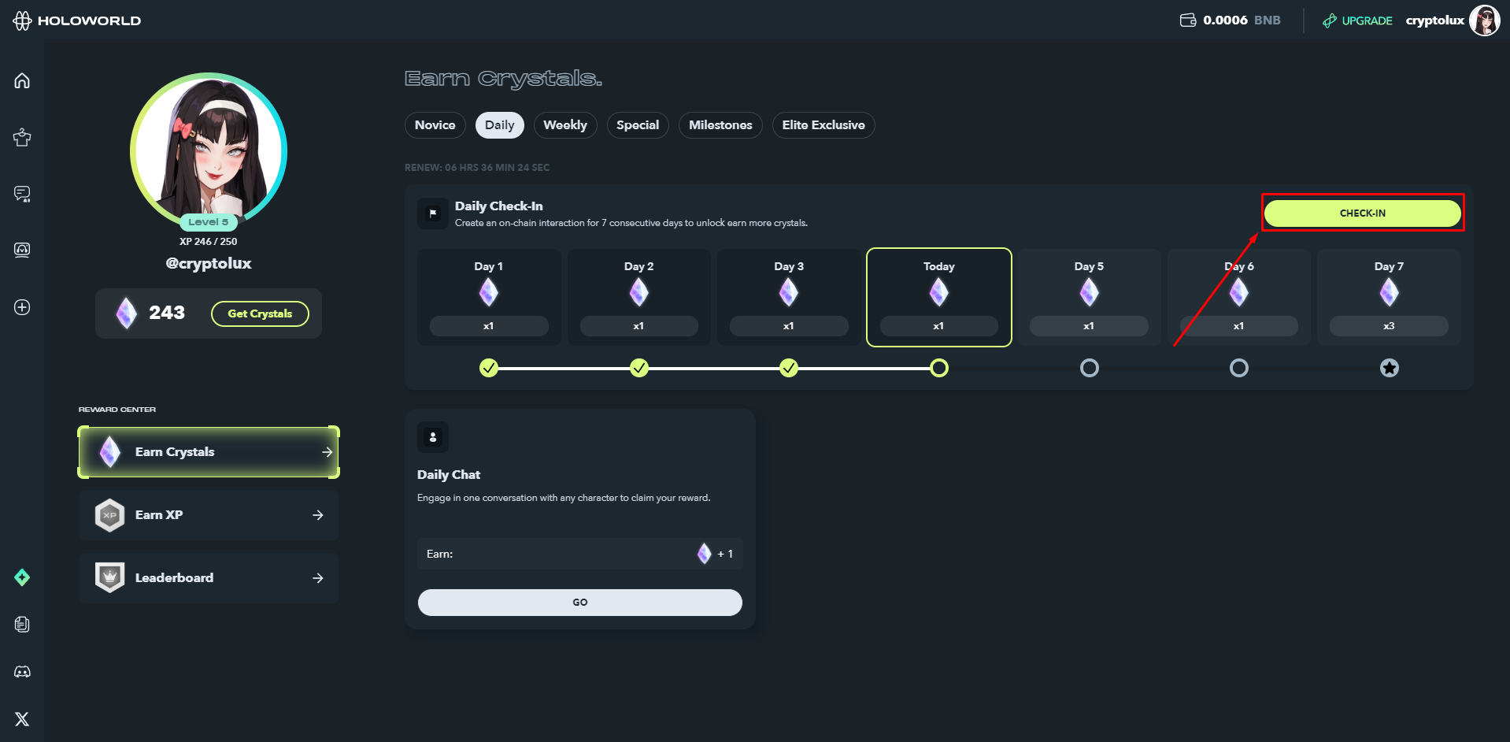
Task: Click the green diamond sidebar icon
Action: click(22, 577)
